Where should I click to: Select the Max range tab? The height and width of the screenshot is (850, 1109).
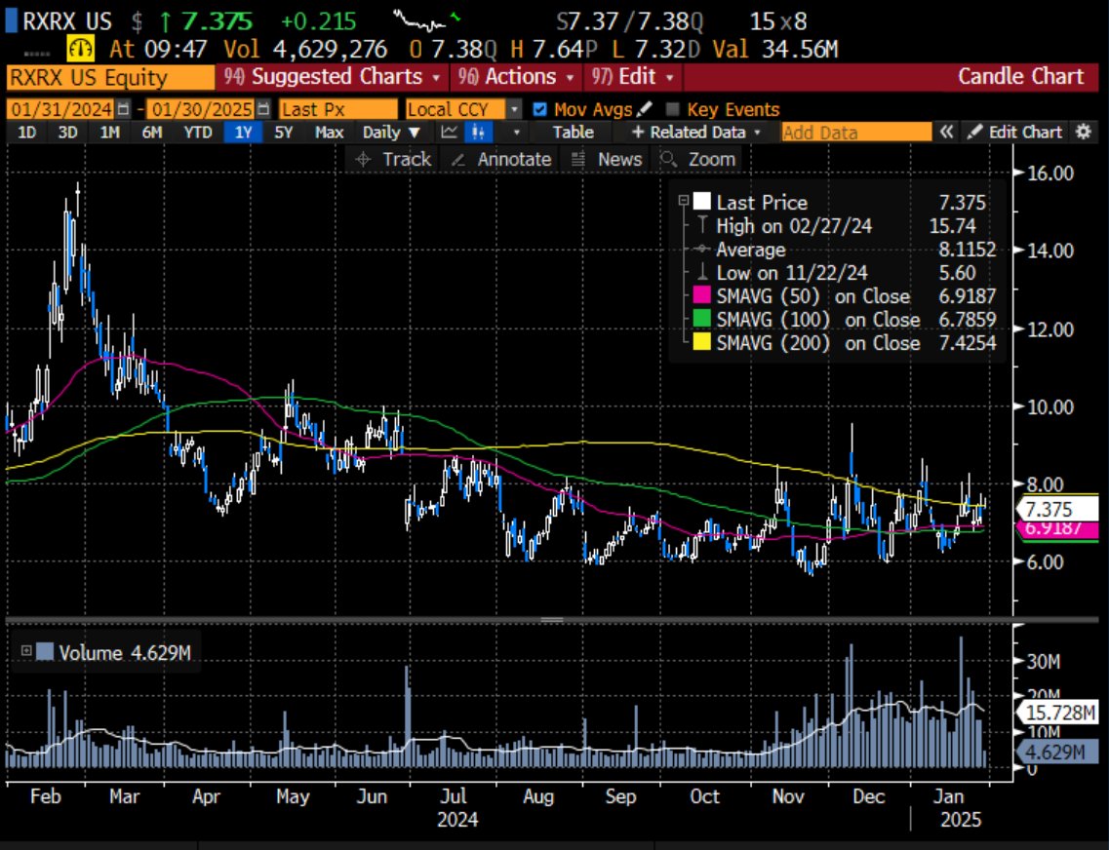click(329, 133)
